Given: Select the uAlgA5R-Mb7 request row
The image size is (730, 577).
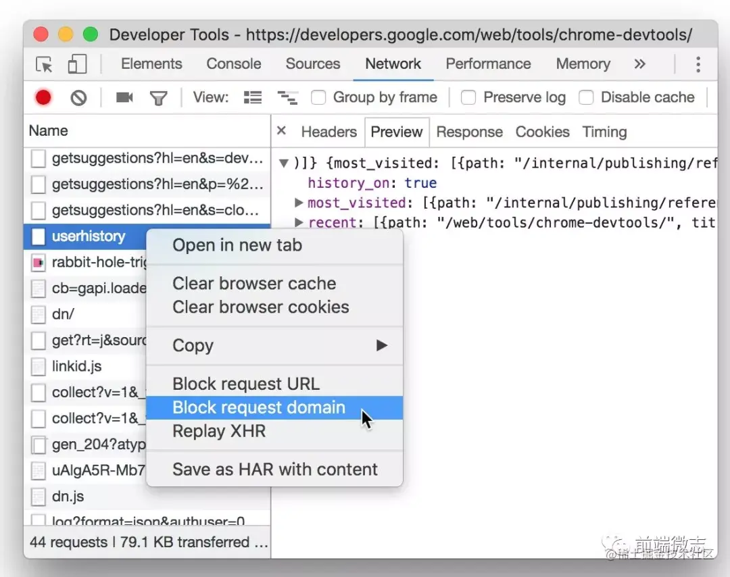Looking at the screenshot, I should 85,470.
